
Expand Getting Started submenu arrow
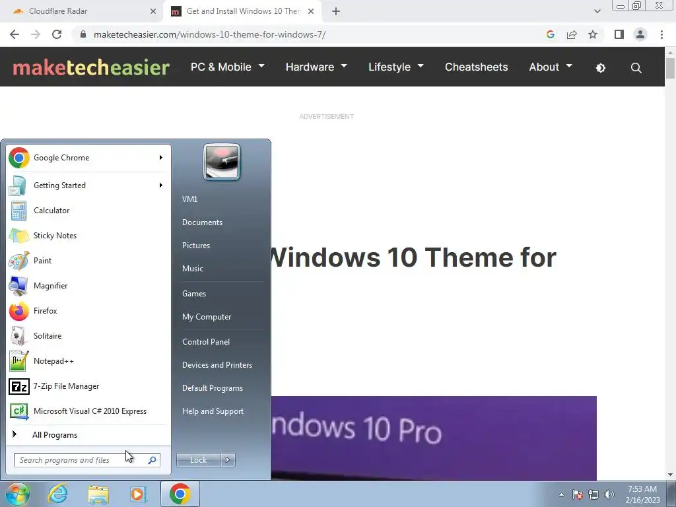point(161,186)
